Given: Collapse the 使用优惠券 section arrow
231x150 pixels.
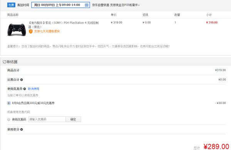Looking at the screenshot, I should point(25,89).
